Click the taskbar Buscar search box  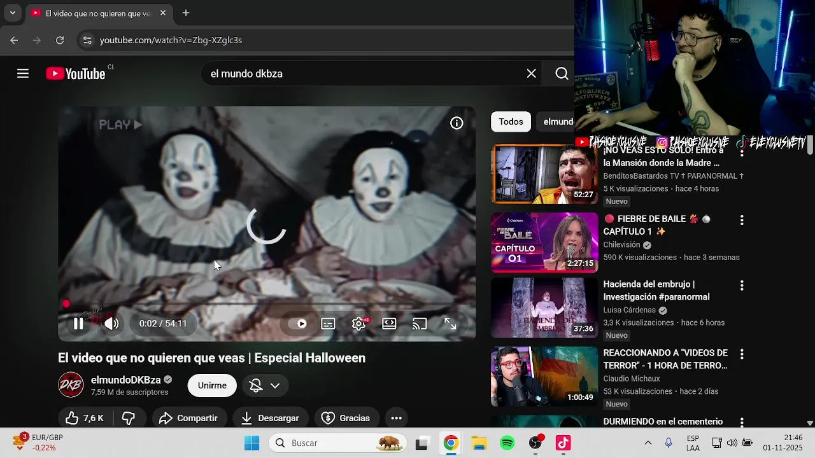[x=337, y=443]
